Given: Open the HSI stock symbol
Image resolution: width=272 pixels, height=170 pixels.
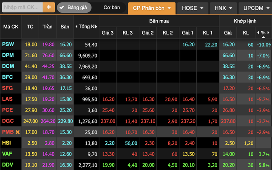Looking at the screenshot, I should tap(7, 143).
